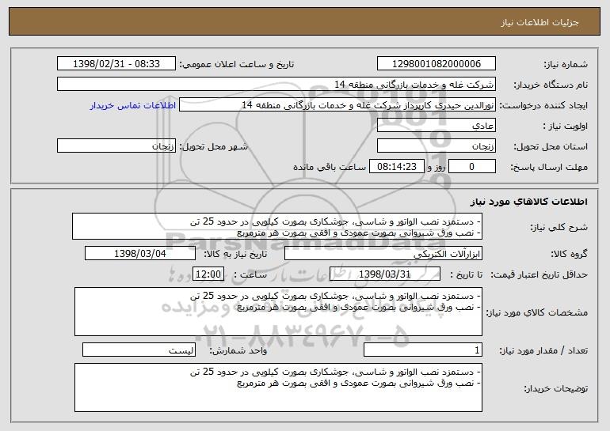
Task: Click the تاریخ نیاز به کالا label
Action: pyautogui.click(x=235, y=254)
